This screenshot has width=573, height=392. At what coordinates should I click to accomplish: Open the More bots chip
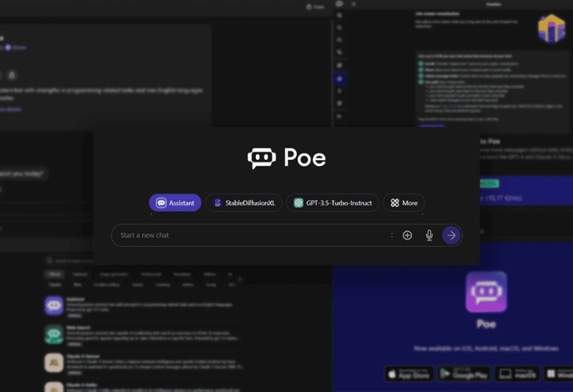(x=403, y=203)
